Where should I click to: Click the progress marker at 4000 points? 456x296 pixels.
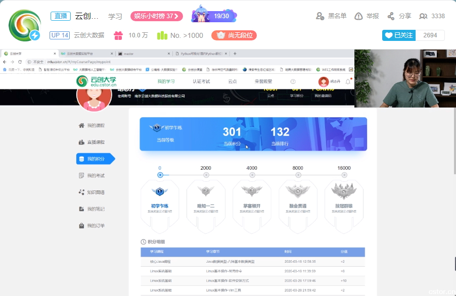252,175
